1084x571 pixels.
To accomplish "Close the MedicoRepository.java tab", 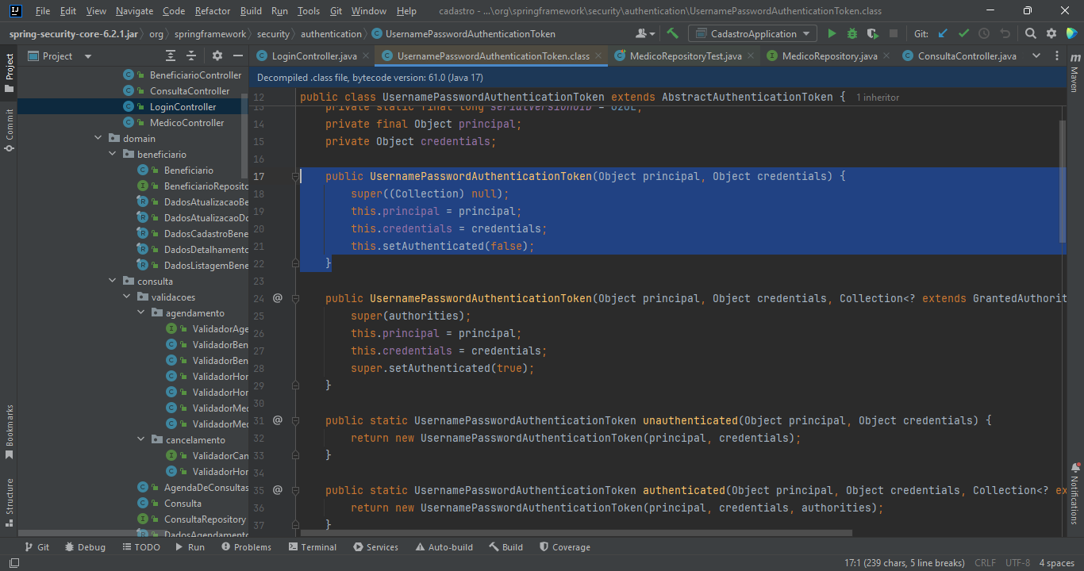I will tap(887, 56).
